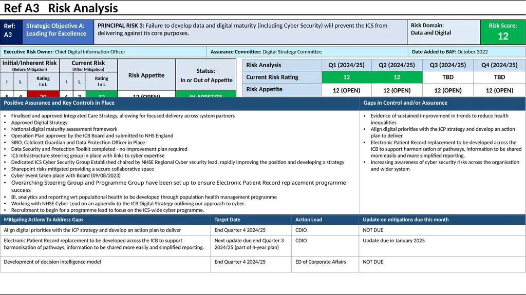Select the Q3 Current Risk Rating TBD cell

(448, 77)
